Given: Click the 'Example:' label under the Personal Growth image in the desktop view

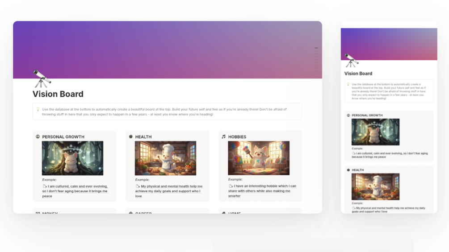Looking at the screenshot, I should click(x=49, y=180).
